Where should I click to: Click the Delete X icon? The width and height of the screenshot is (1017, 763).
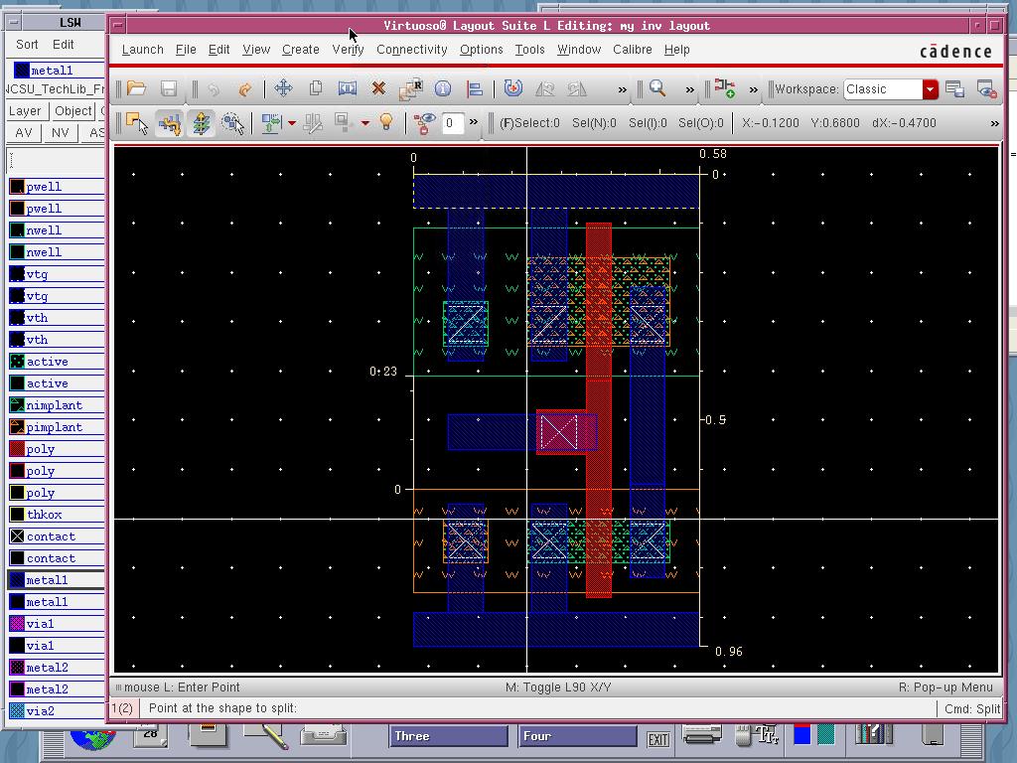(378, 88)
